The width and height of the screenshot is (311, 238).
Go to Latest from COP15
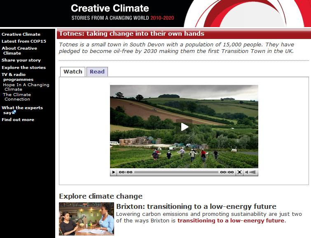coord(24,41)
